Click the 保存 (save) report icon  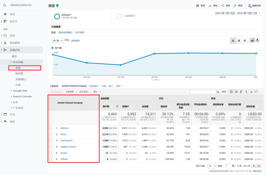tap(198, 5)
